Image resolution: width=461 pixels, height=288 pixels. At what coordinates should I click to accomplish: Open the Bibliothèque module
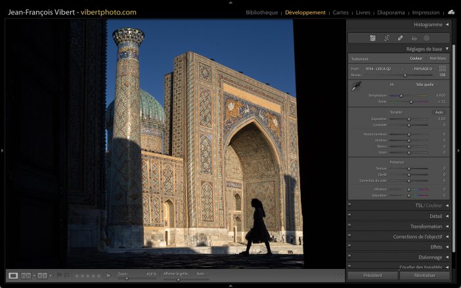pyautogui.click(x=261, y=12)
